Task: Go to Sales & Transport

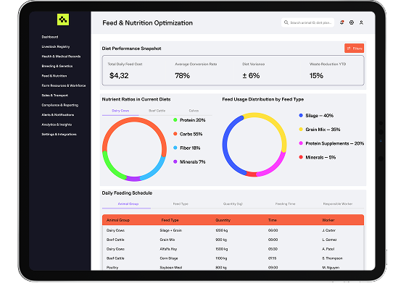Action: [x=55, y=96]
